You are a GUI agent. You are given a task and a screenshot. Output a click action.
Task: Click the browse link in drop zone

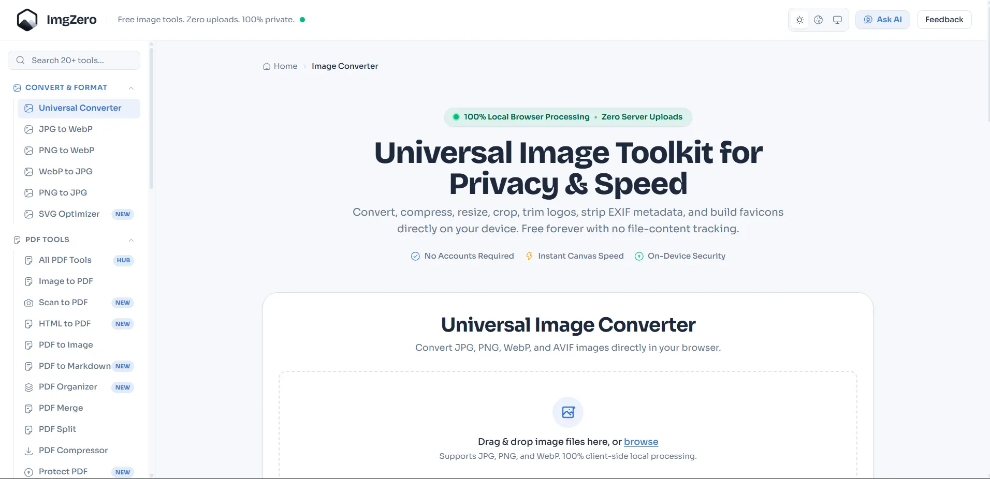point(641,442)
